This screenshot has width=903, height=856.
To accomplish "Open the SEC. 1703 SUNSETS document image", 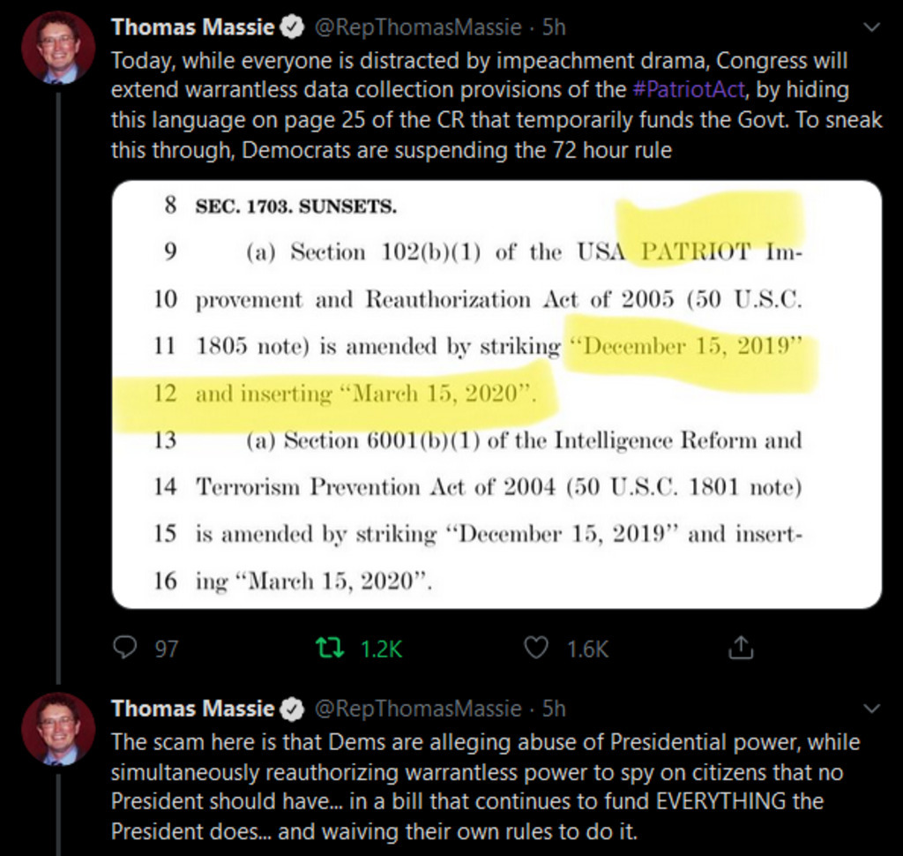I will (x=496, y=394).
